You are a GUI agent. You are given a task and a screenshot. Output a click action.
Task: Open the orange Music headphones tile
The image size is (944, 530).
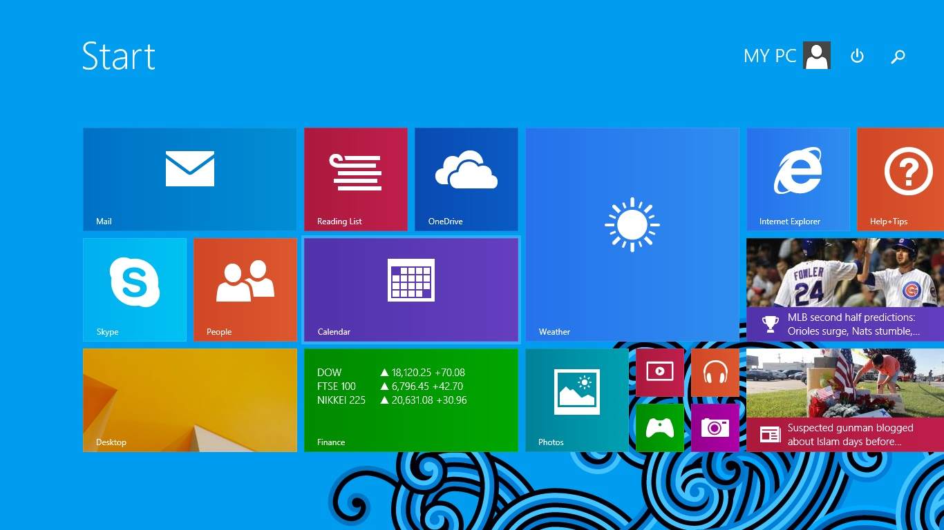715,372
